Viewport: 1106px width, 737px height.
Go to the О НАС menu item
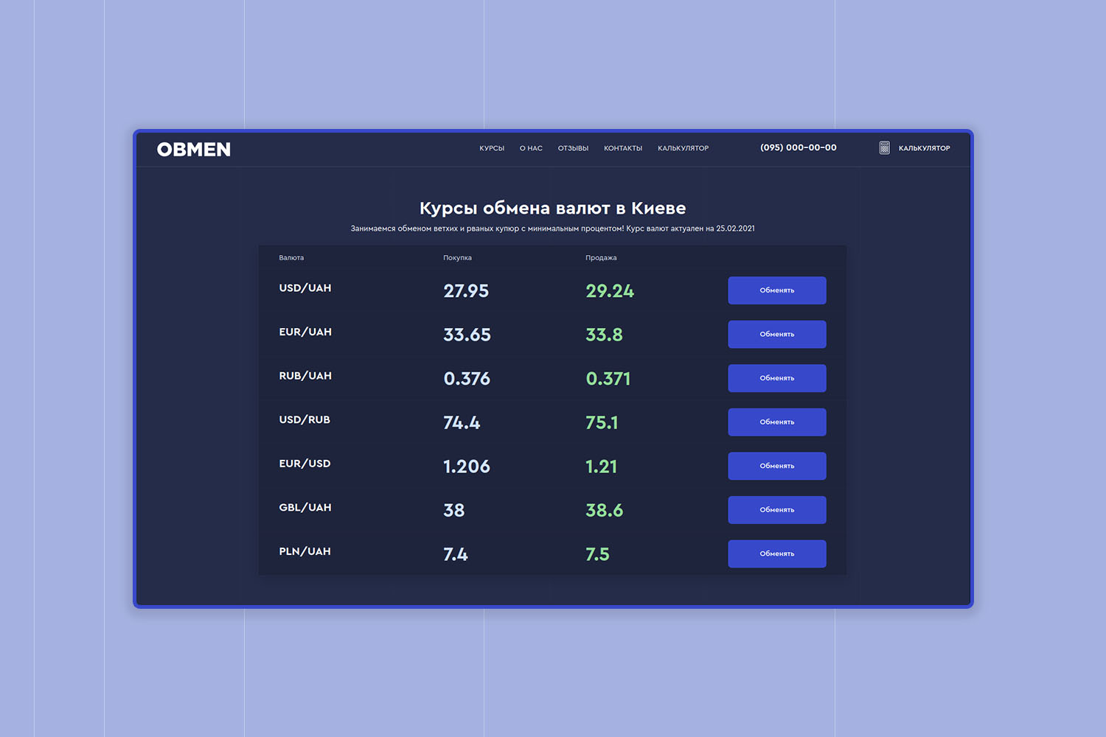tap(531, 148)
